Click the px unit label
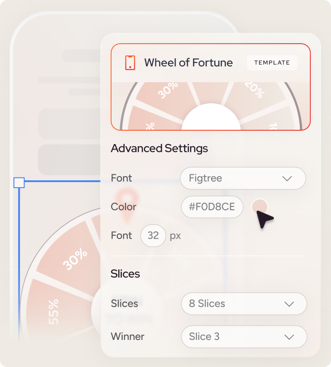The height and width of the screenshot is (367, 331). [x=175, y=236]
